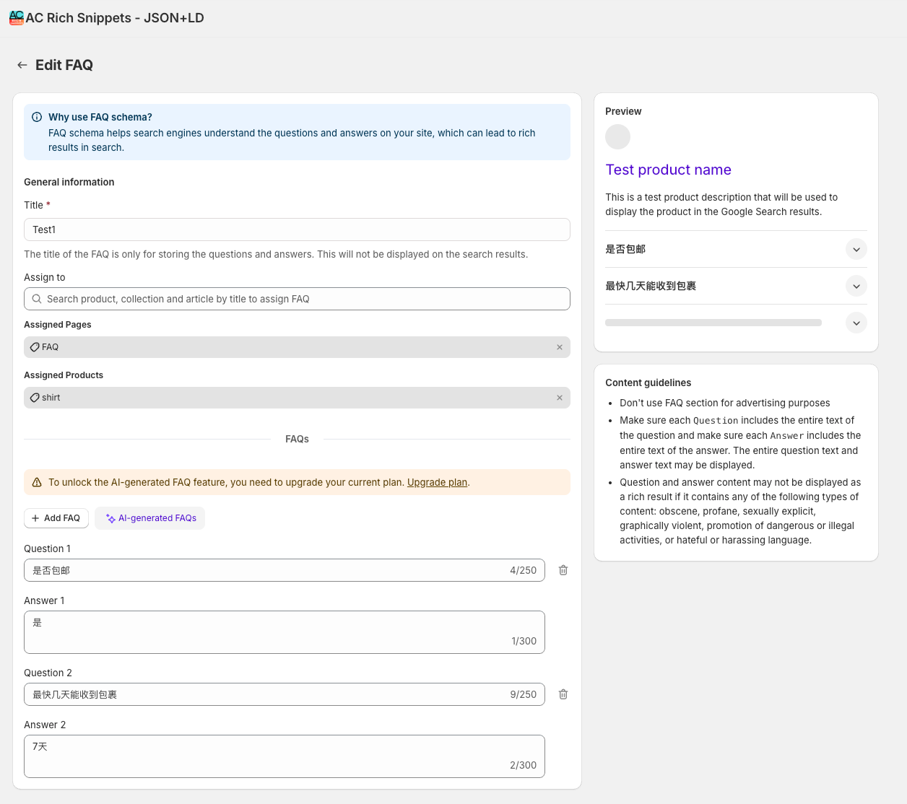Screen dimensions: 907x804
Task: Click the Title input field
Action: point(297,230)
